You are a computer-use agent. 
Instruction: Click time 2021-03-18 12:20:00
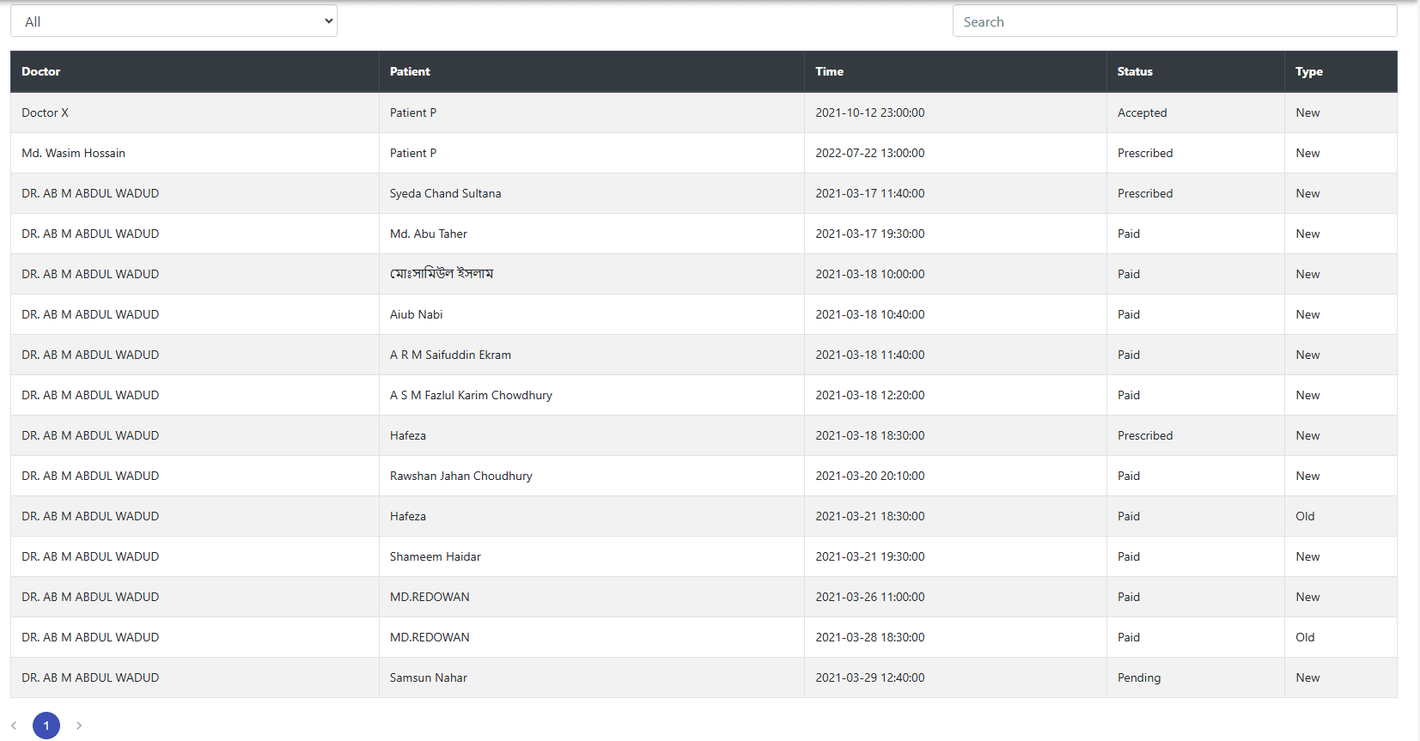[869, 395]
